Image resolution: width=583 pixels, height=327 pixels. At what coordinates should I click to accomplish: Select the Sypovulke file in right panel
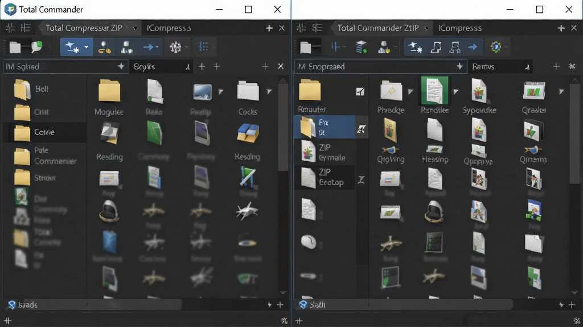click(x=479, y=95)
